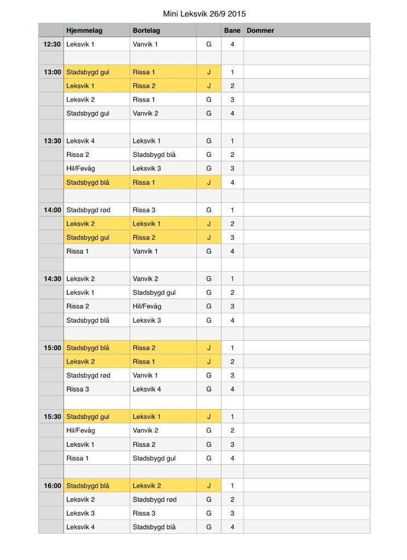Select the Leksvik 4 home cell at 13:30
Screen dimensions: 407x560
click(x=96, y=141)
